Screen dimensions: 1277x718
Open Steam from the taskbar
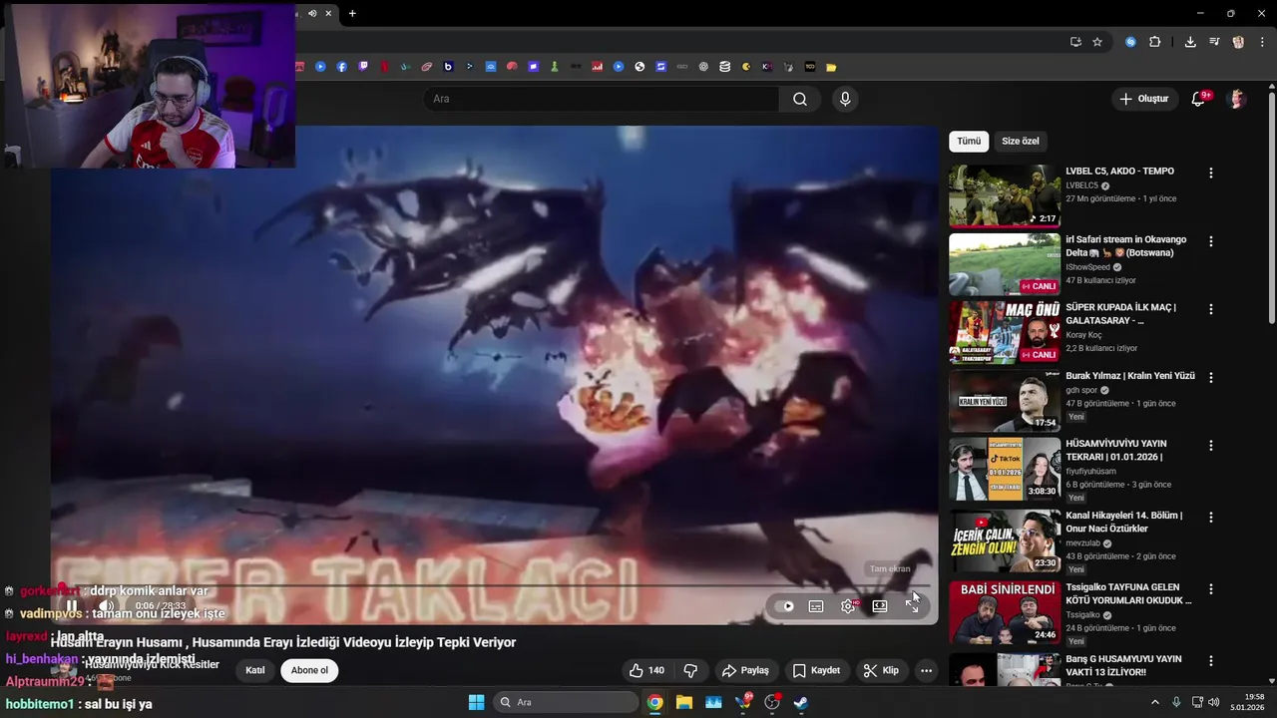click(800, 702)
